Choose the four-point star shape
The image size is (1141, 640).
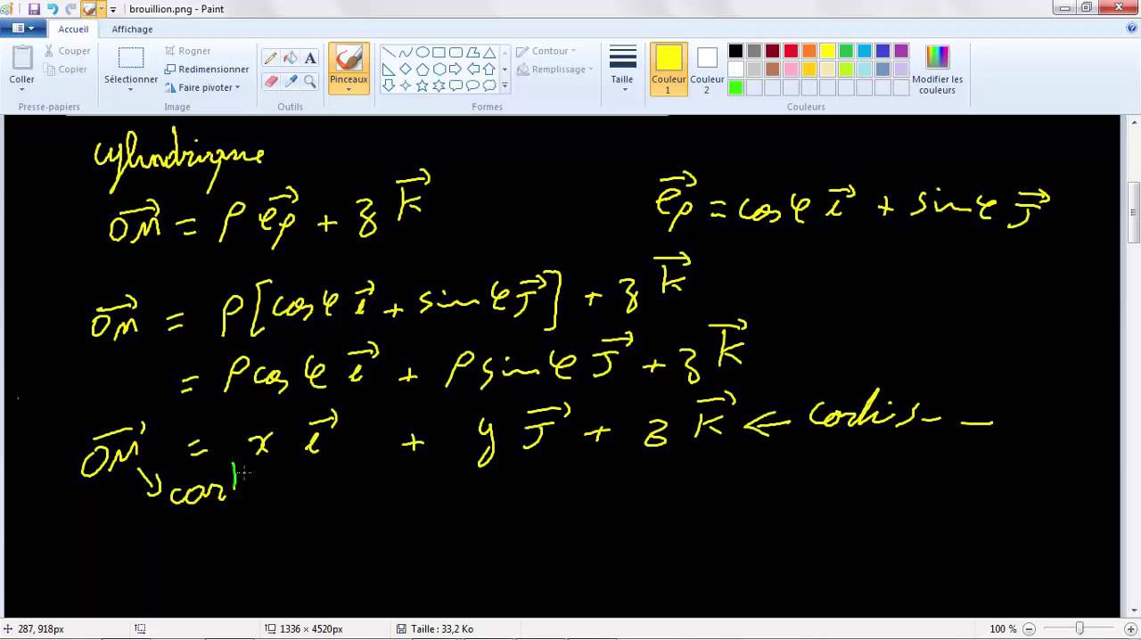(x=406, y=86)
